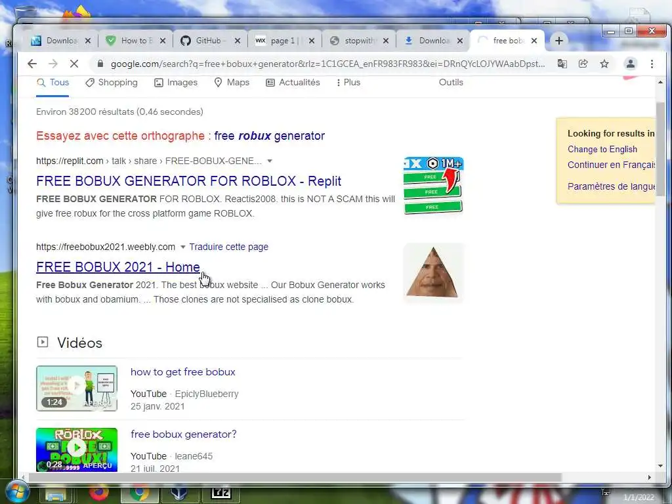The image size is (672, 504).
Task: Open 'FREE BOBUX 2021 - Home' result
Action: pyautogui.click(x=118, y=267)
